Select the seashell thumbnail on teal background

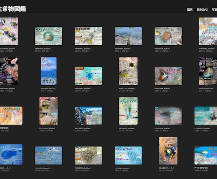click(49, 36)
